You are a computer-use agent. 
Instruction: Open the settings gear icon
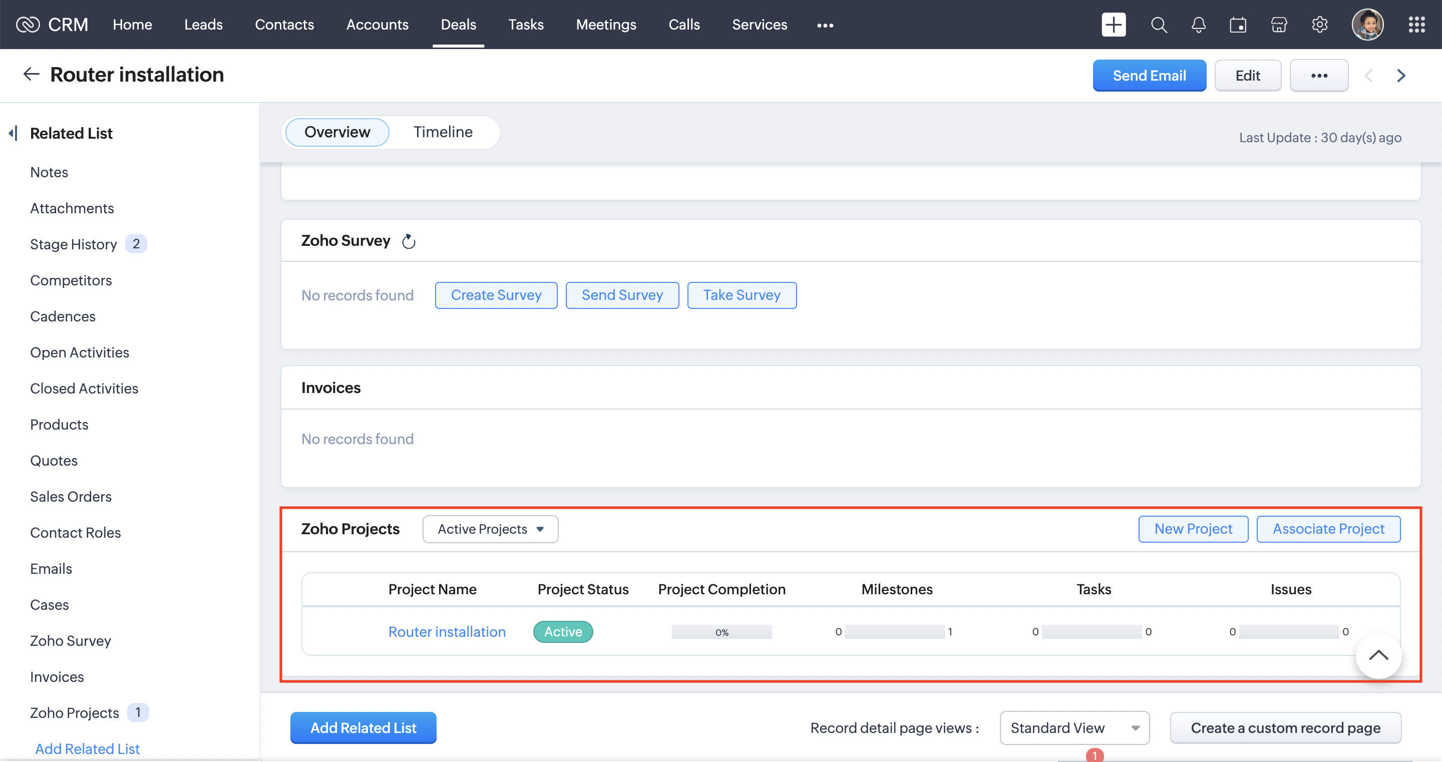tap(1319, 25)
